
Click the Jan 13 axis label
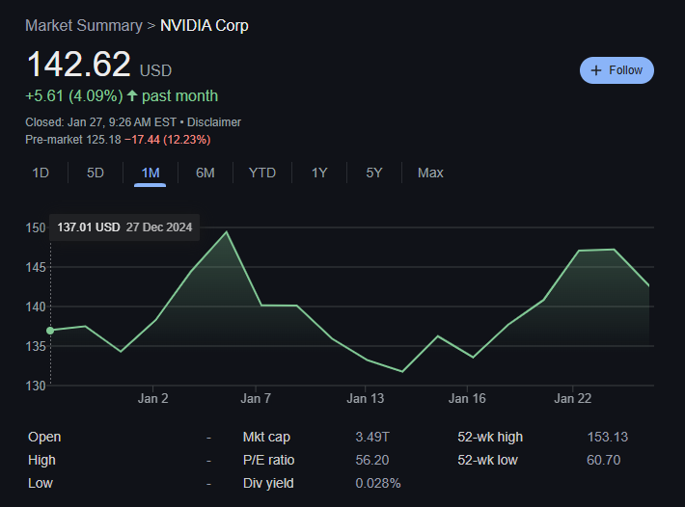[x=366, y=398]
